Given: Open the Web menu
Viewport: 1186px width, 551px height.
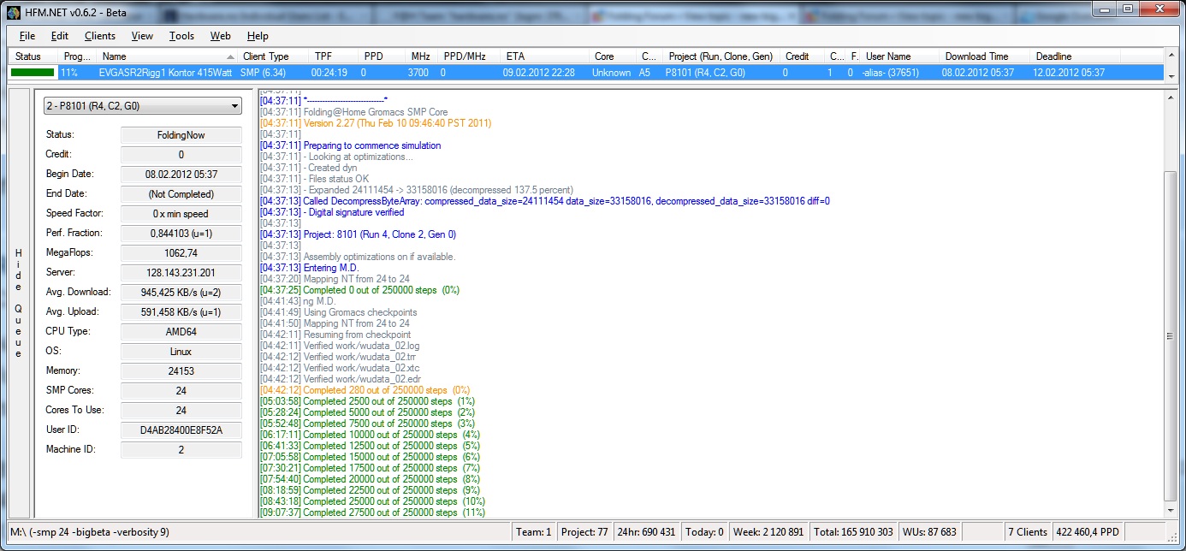Looking at the screenshot, I should coord(221,36).
